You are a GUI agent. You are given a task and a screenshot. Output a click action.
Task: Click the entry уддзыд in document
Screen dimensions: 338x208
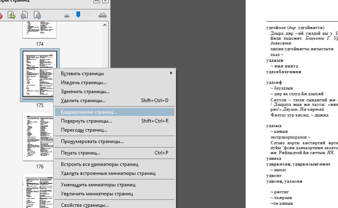pyautogui.click(x=274, y=126)
